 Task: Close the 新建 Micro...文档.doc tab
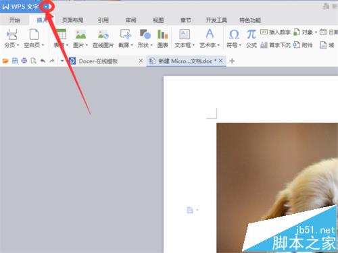[220, 61]
